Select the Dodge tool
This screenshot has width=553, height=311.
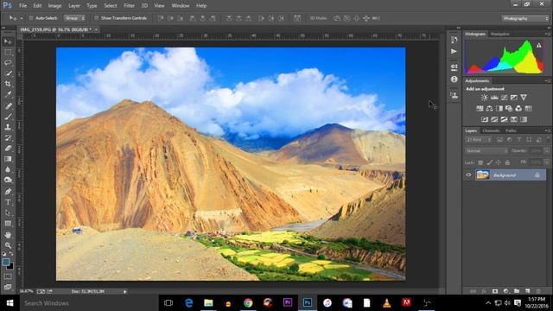(8, 181)
